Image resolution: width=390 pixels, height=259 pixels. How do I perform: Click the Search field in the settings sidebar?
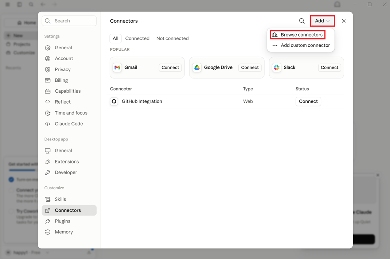click(x=69, y=21)
